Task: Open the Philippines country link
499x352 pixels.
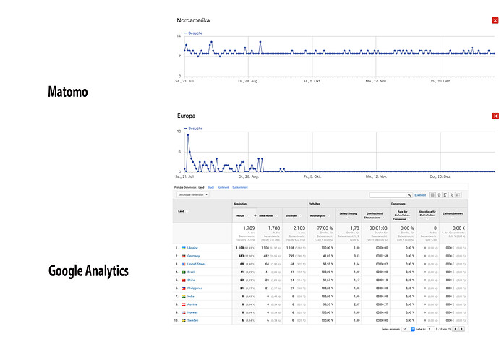Action: [x=195, y=288]
